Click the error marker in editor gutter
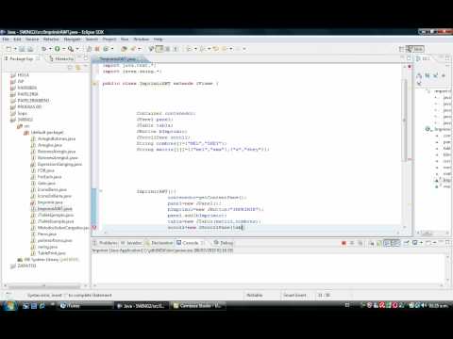 coord(94,227)
